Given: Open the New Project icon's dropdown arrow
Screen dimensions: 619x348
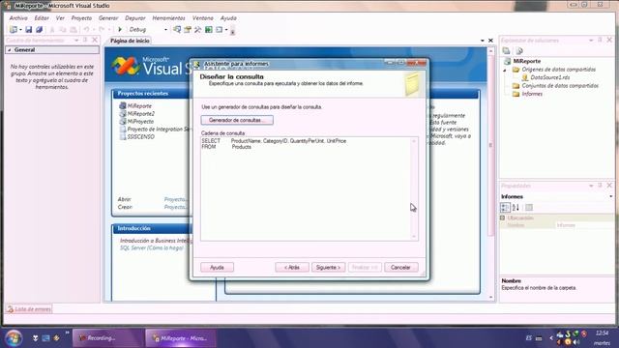Looking at the screenshot, I should click(20, 30).
